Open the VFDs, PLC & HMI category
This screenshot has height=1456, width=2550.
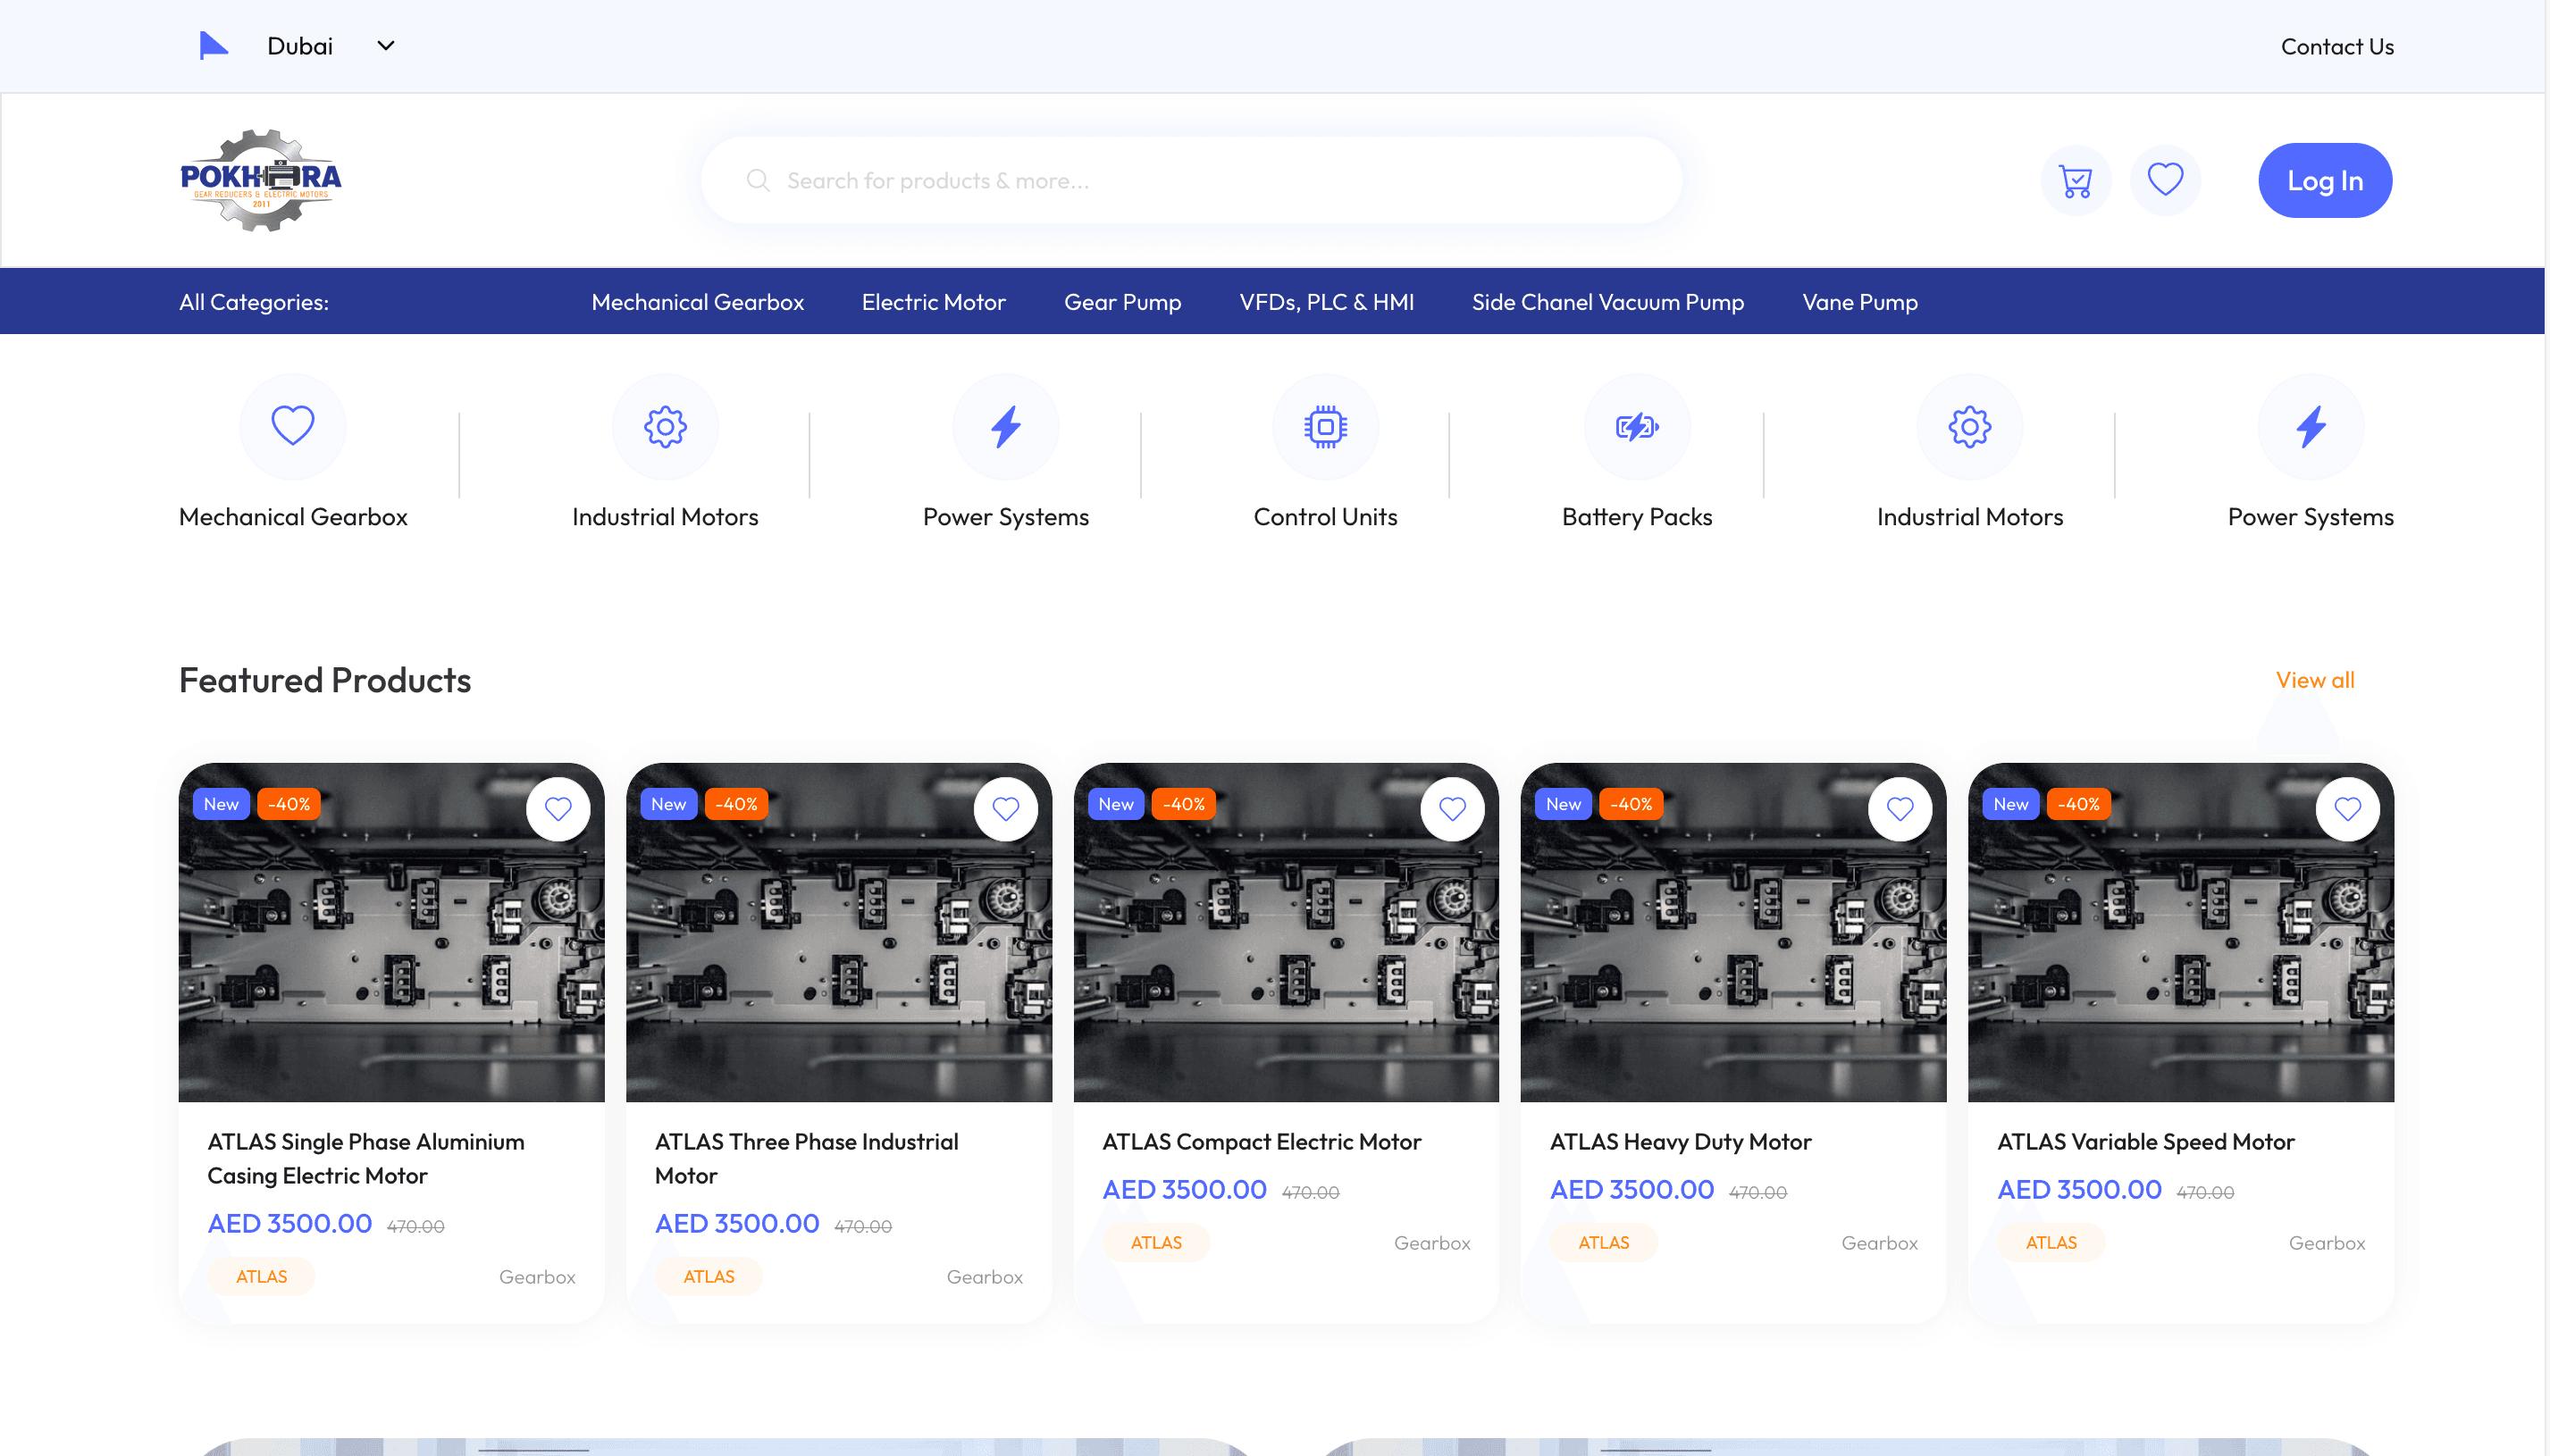tap(1326, 302)
